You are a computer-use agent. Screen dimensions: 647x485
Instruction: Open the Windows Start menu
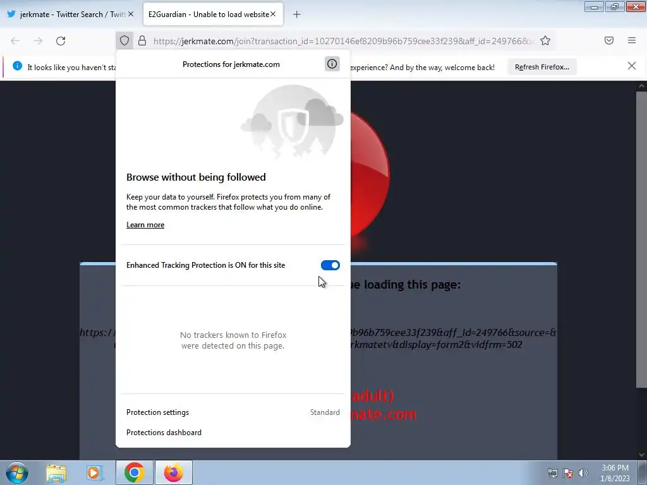pos(17,472)
